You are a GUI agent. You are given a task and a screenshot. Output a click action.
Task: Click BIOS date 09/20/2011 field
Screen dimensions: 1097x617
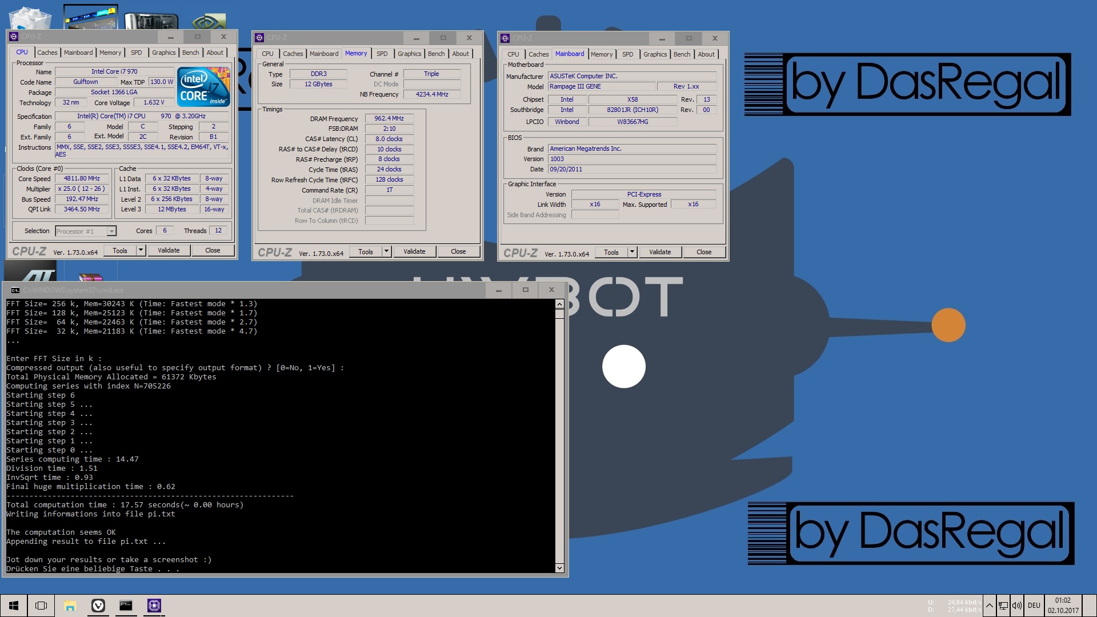point(632,169)
